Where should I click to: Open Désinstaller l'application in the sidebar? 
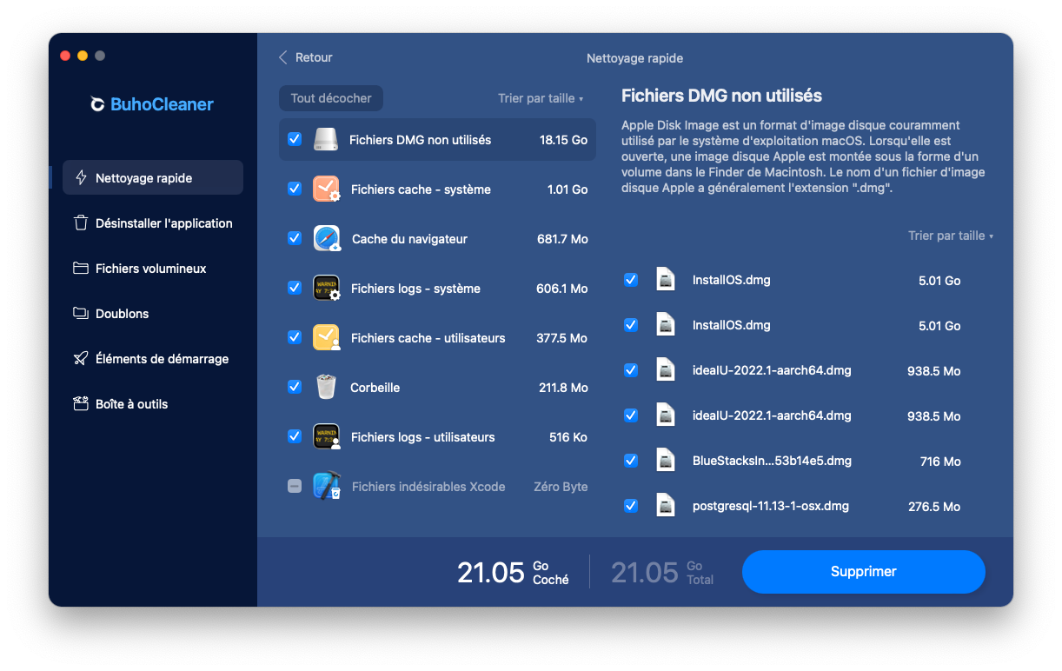point(153,223)
